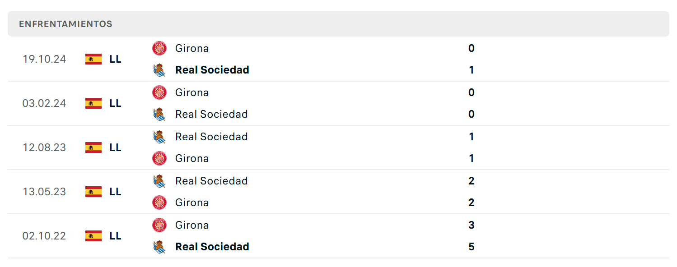Image resolution: width=677 pixels, height=267 pixels.
Task: Click Girona crest in 19.10.24 match
Action: tap(159, 48)
